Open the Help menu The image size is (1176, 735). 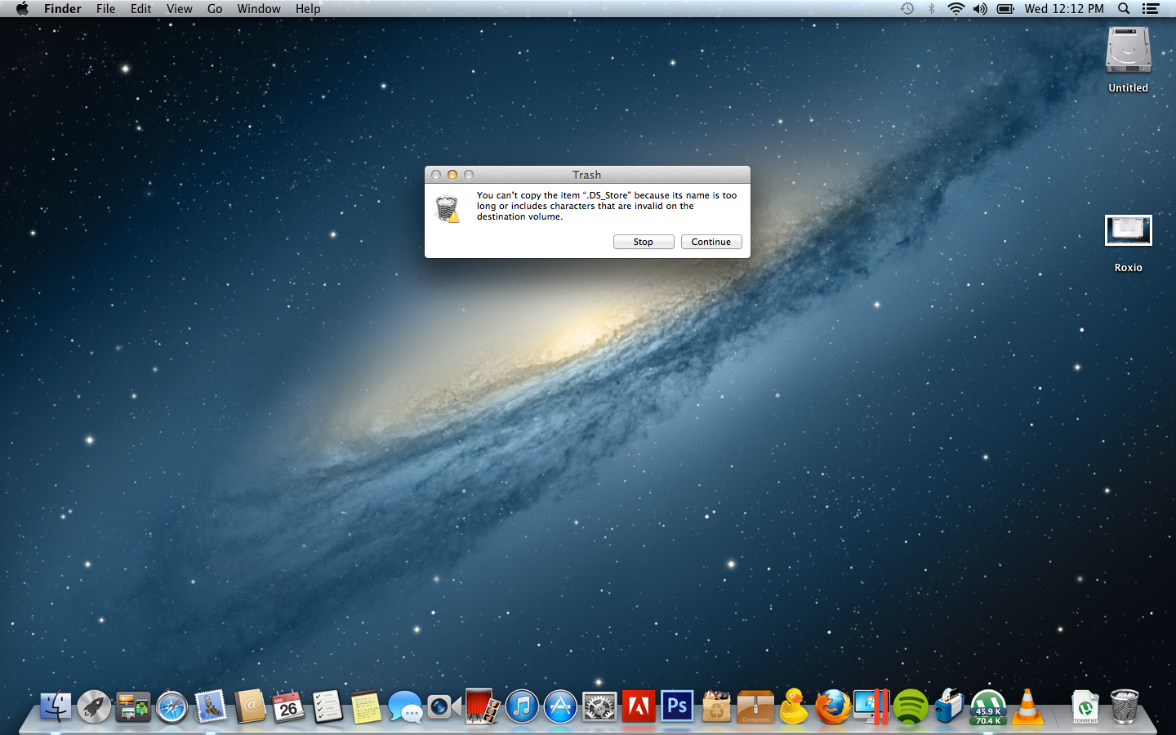tap(308, 9)
